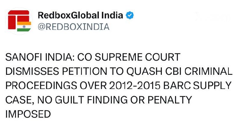Viewport: 241px width, 127px height.
Task: Click the word CASE in the tweet
Action: pyautogui.click(x=19, y=100)
